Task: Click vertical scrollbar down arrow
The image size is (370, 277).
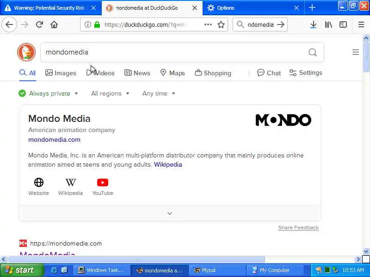Action: (366, 251)
